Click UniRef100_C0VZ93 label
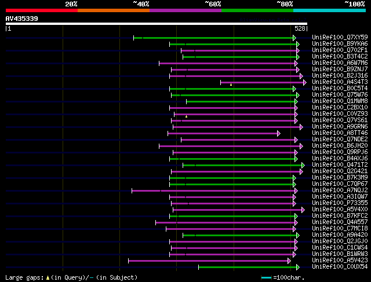The image size is (371, 282). point(340,114)
